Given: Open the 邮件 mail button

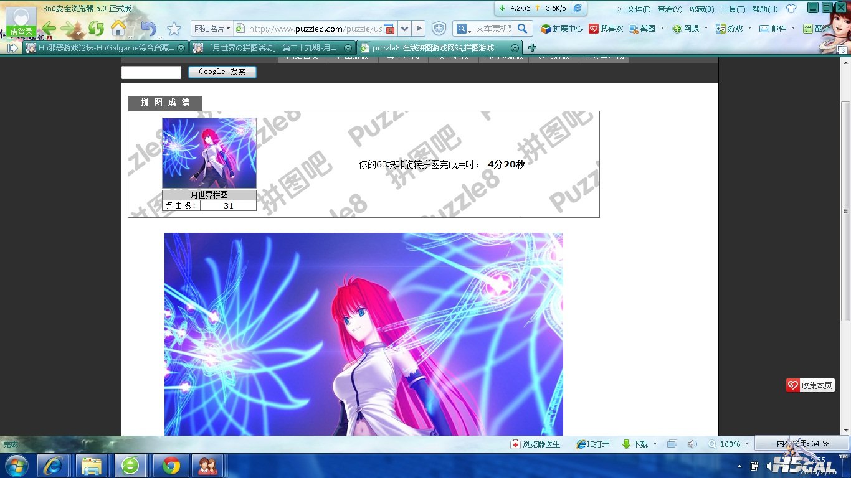Looking at the screenshot, I should click(773, 29).
